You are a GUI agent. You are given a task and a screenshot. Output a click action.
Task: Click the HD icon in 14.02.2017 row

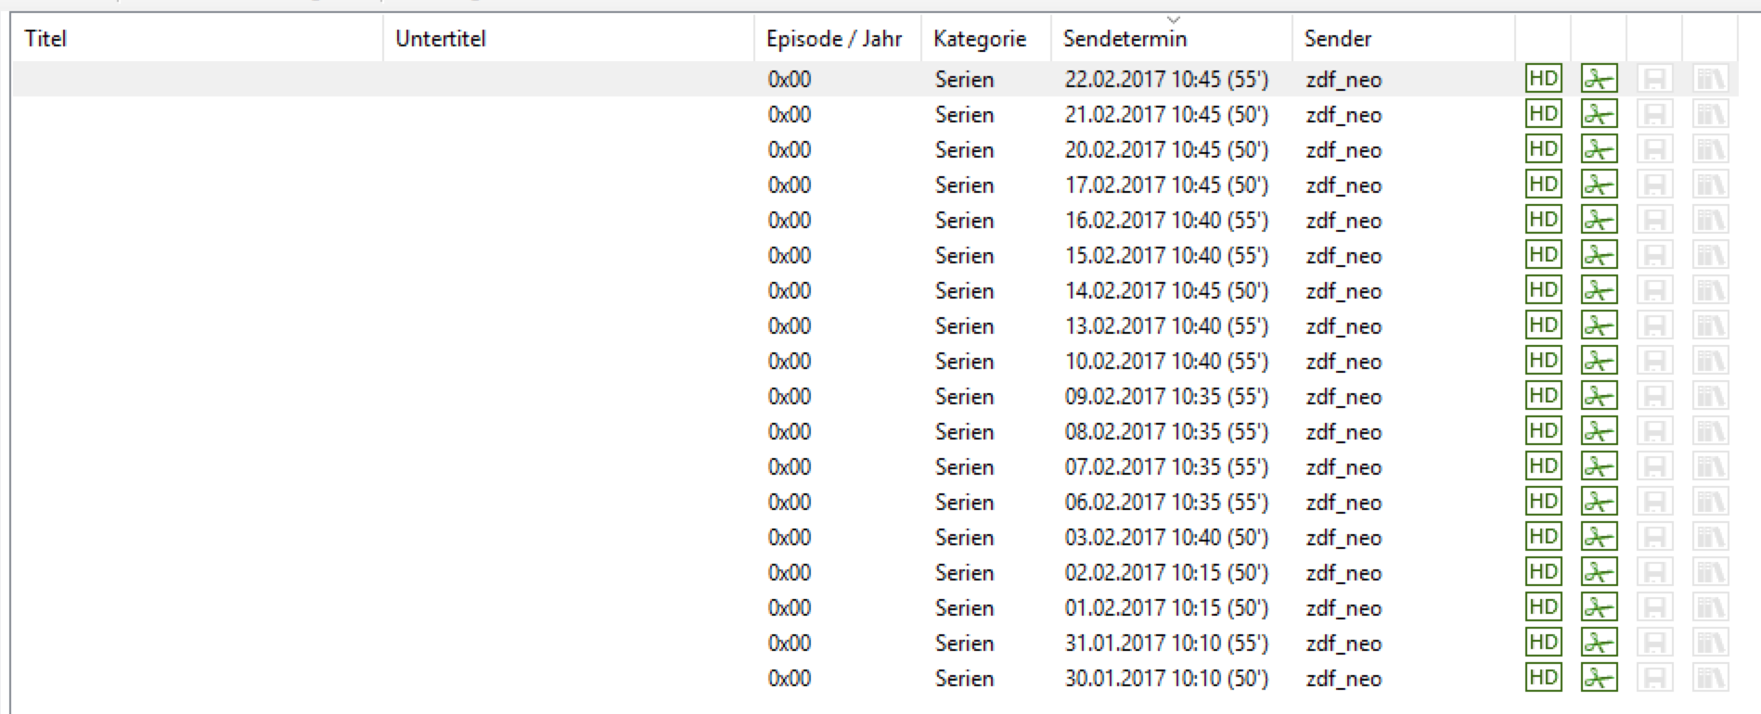click(1543, 290)
